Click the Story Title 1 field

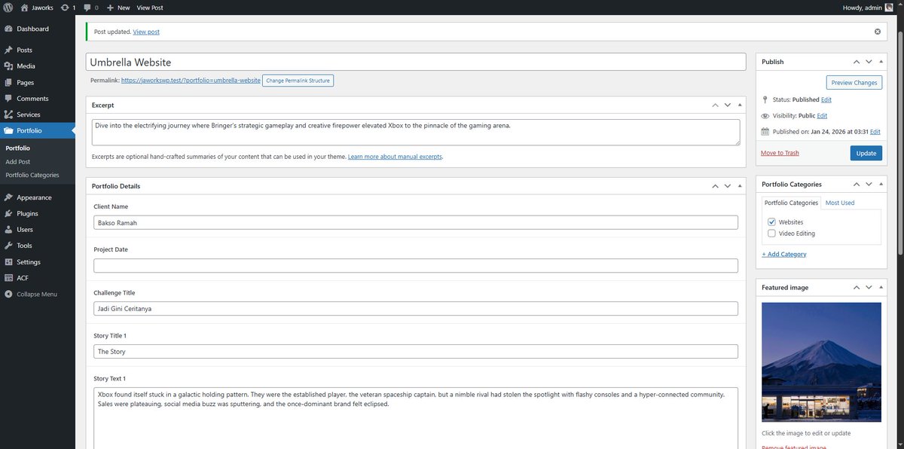click(x=416, y=352)
